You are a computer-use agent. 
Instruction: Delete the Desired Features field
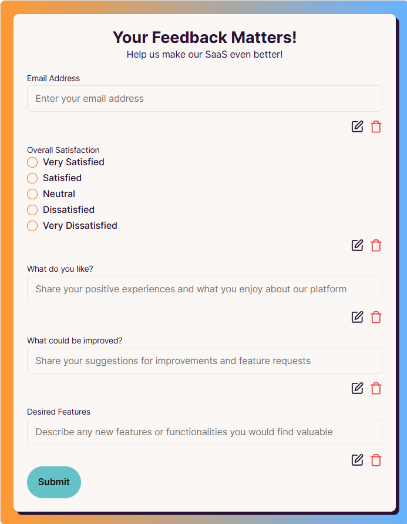[376, 460]
